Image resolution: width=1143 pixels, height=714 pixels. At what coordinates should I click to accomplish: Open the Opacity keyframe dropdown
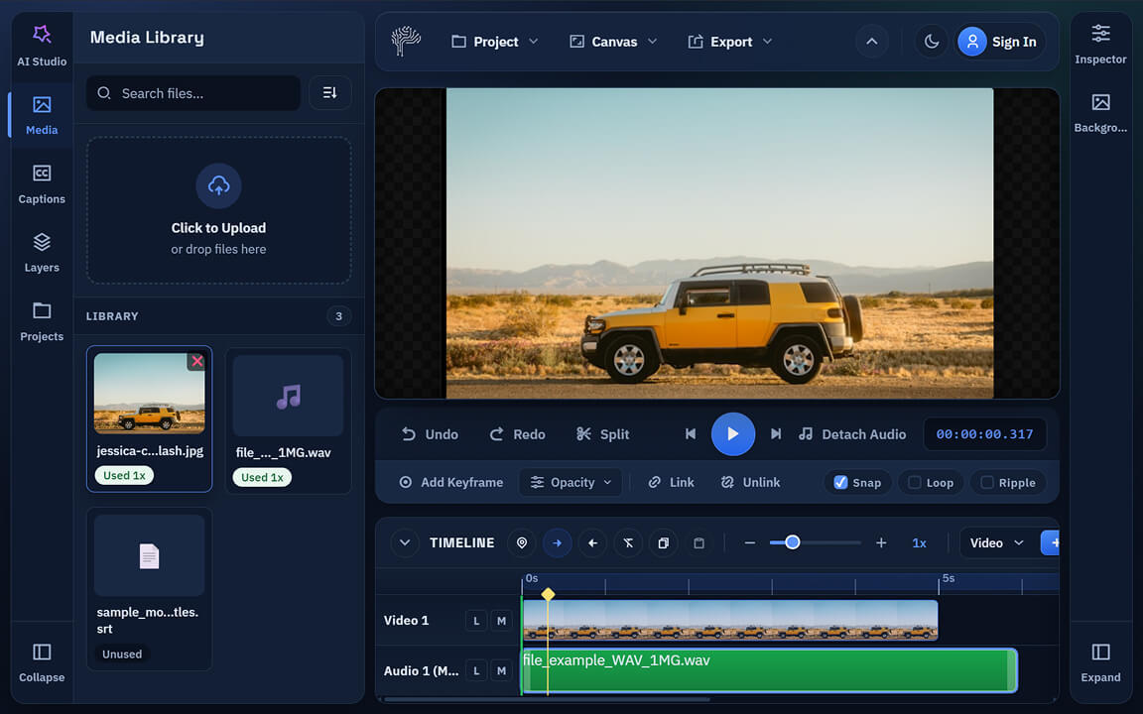coord(571,483)
